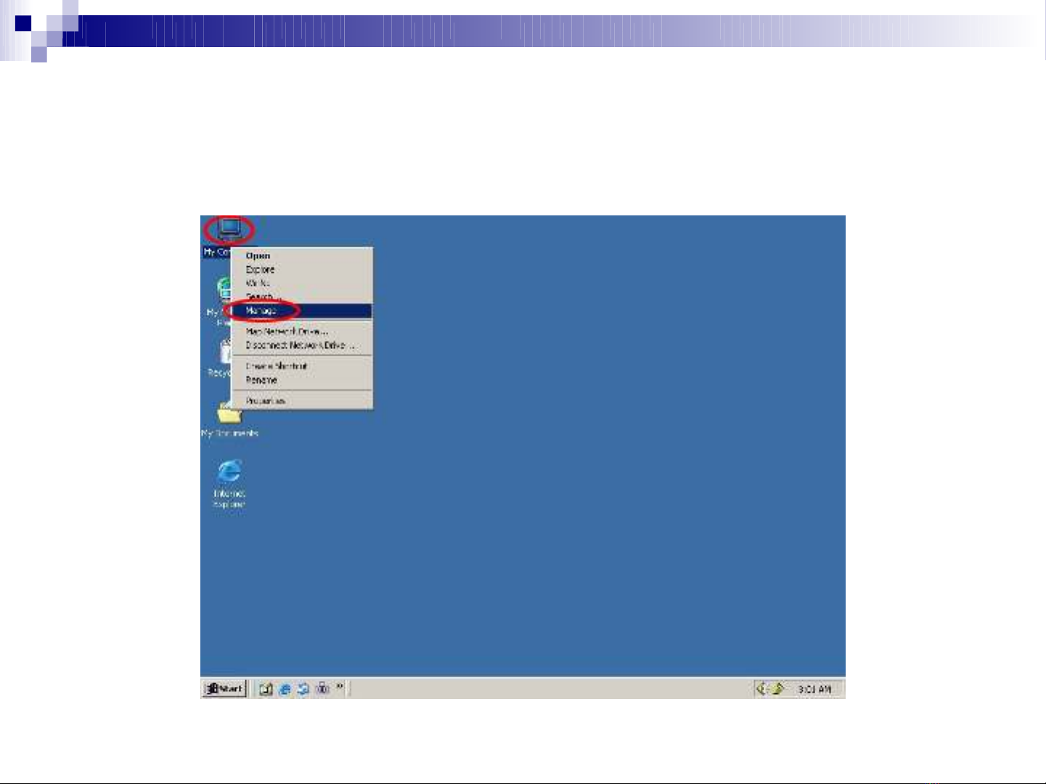1046x784 pixels.
Task: Pick Search... in the context menu
Action: tap(260, 297)
